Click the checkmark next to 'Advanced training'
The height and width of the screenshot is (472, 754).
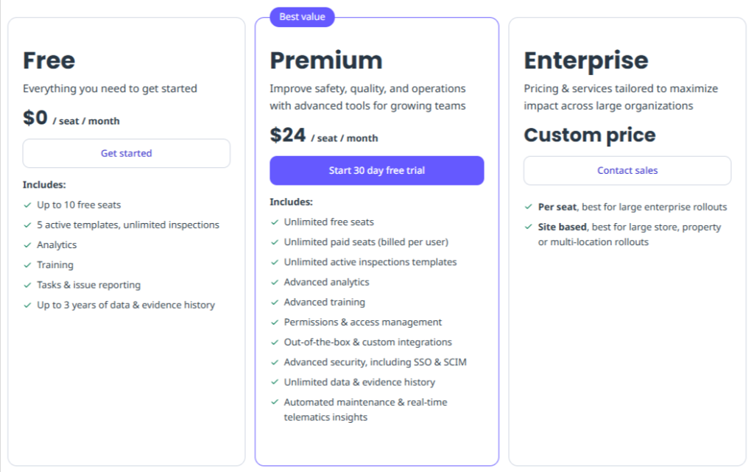pyautogui.click(x=274, y=302)
